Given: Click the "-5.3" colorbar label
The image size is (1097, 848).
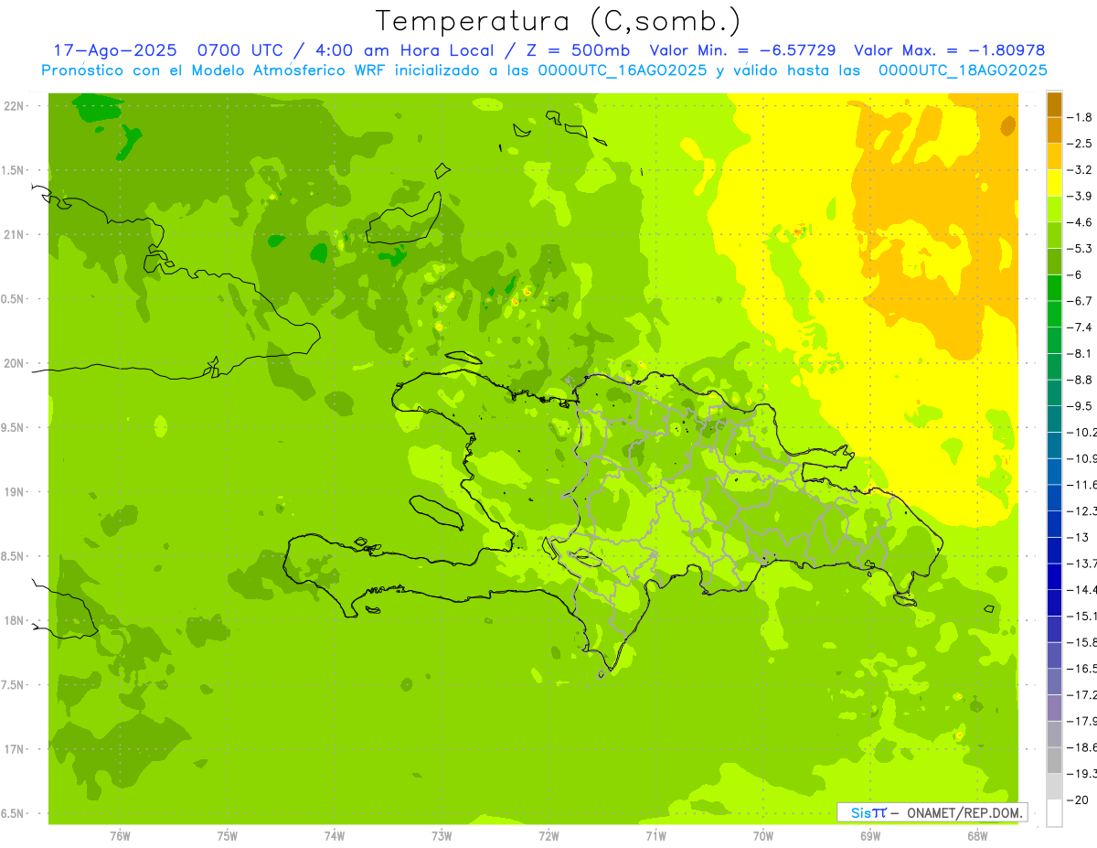Looking at the screenshot, I should coord(1081,249).
